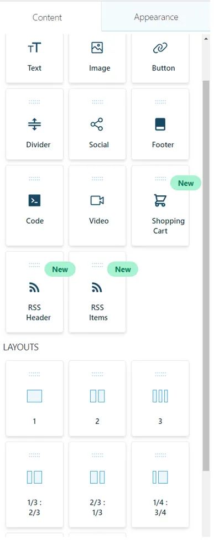Choose the 2/3 : 1/3 layout
Image resolution: width=224 pixels, height=544 pixels.
click(97, 484)
